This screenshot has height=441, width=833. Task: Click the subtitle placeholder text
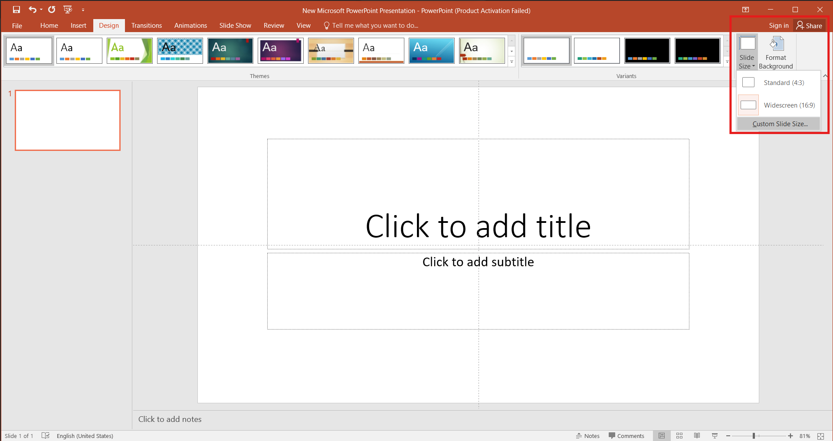coord(478,262)
